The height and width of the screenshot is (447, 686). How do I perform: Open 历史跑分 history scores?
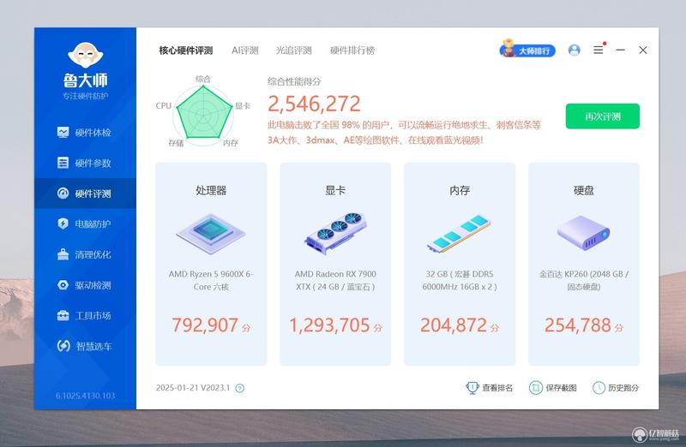[616, 388]
